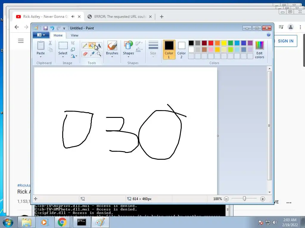This screenshot has width=305, height=228.
Task: Open the Size line thickness dropdown
Action: (153, 50)
